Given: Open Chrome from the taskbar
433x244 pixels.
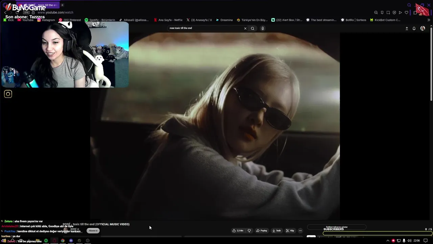Looking at the screenshot, I should (x=63, y=241).
